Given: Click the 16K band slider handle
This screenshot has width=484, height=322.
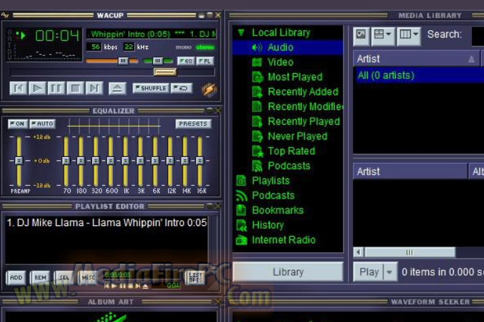Looking at the screenshot, I should click(200, 160).
